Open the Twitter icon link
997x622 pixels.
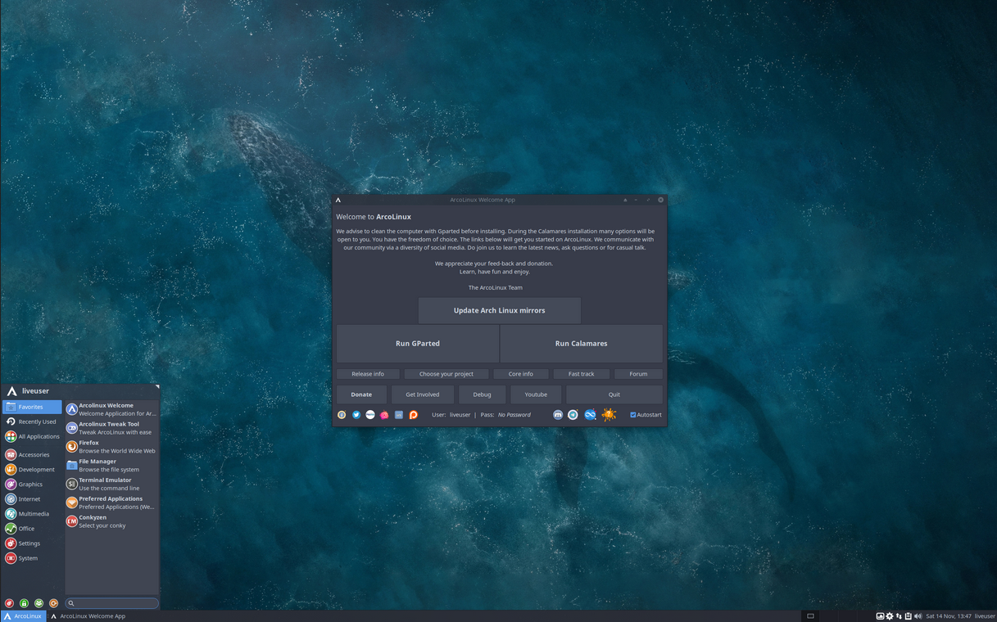pos(356,415)
